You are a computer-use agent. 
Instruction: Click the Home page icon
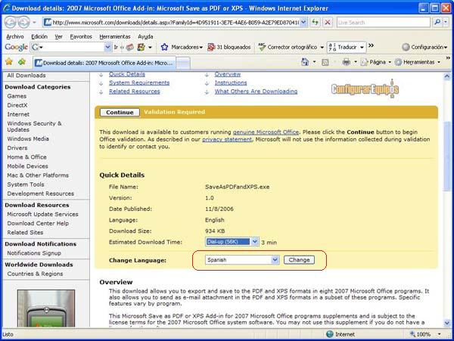click(x=305, y=62)
